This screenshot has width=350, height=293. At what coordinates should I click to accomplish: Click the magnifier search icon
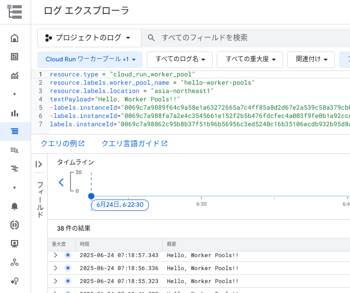coord(151,38)
